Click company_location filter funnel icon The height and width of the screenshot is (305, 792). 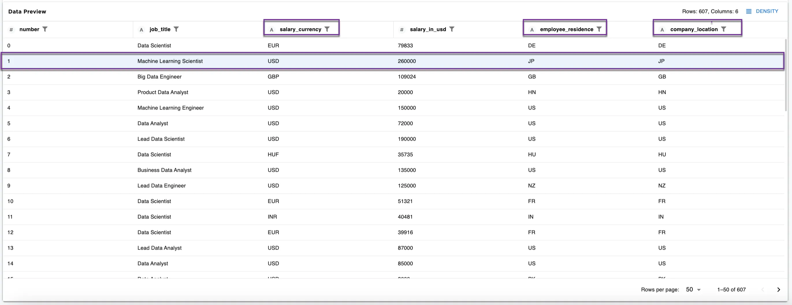click(x=724, y=29)
